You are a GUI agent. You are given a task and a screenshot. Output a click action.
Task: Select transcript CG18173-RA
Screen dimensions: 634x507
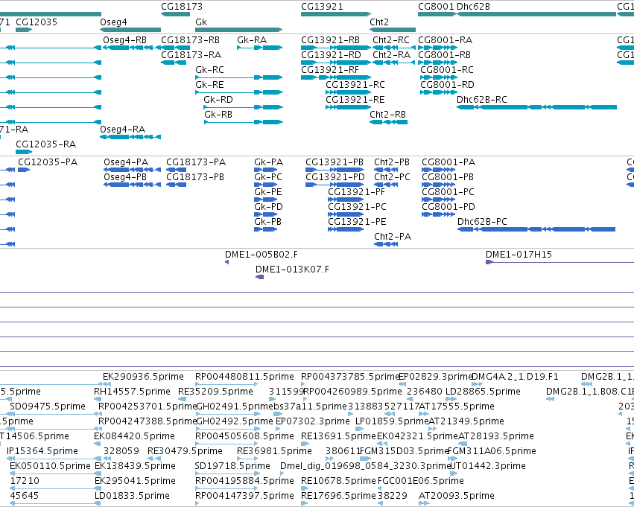174,63
